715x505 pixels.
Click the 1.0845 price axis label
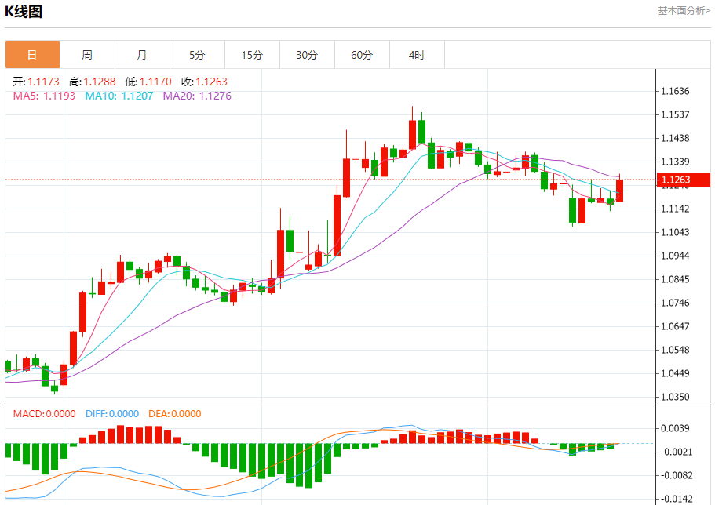coord(675,279)
